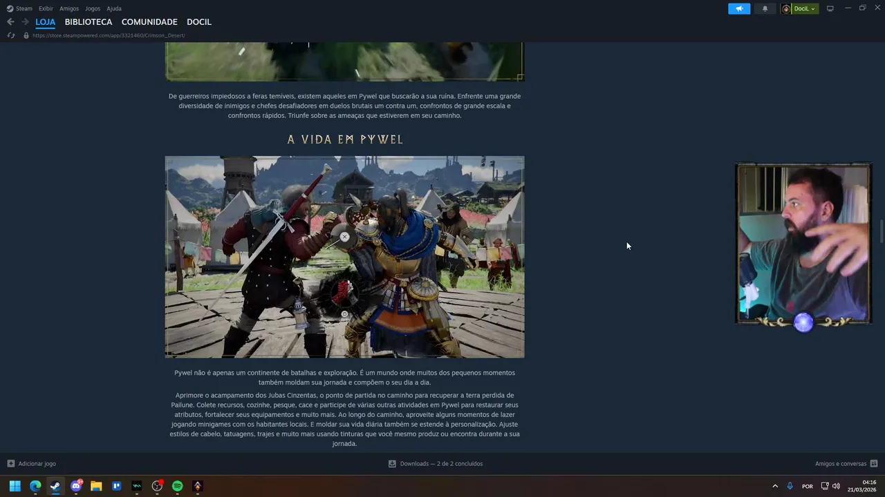The height and width of the screenshot is (497, 885).
Task: Enter Big Picture mode via monitor icon
Action: [x=830, y=8]
